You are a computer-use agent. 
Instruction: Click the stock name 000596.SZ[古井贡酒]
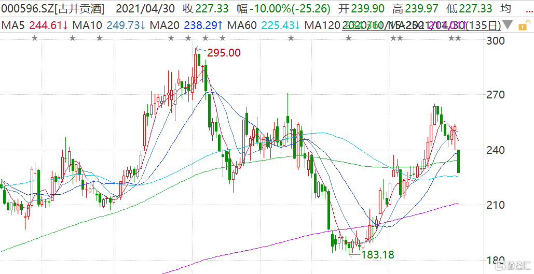tap(52, 9)
